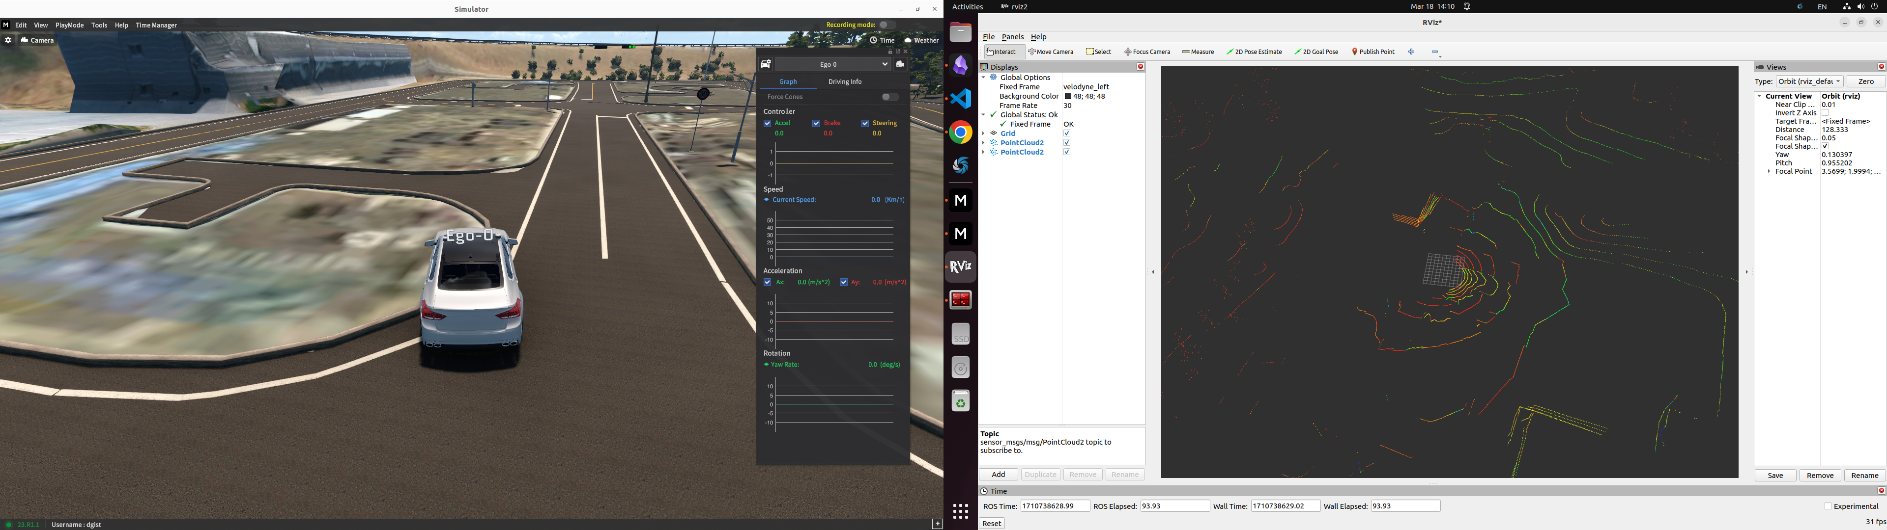This screenshot has width=1887, height=530.
Task: Switch to the Driving Info tab
Action: click(845, 82)
